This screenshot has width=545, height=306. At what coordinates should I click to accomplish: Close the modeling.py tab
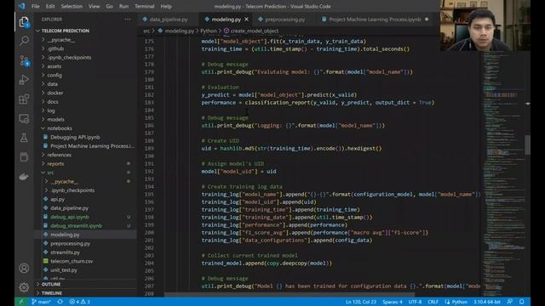(246, 20)
